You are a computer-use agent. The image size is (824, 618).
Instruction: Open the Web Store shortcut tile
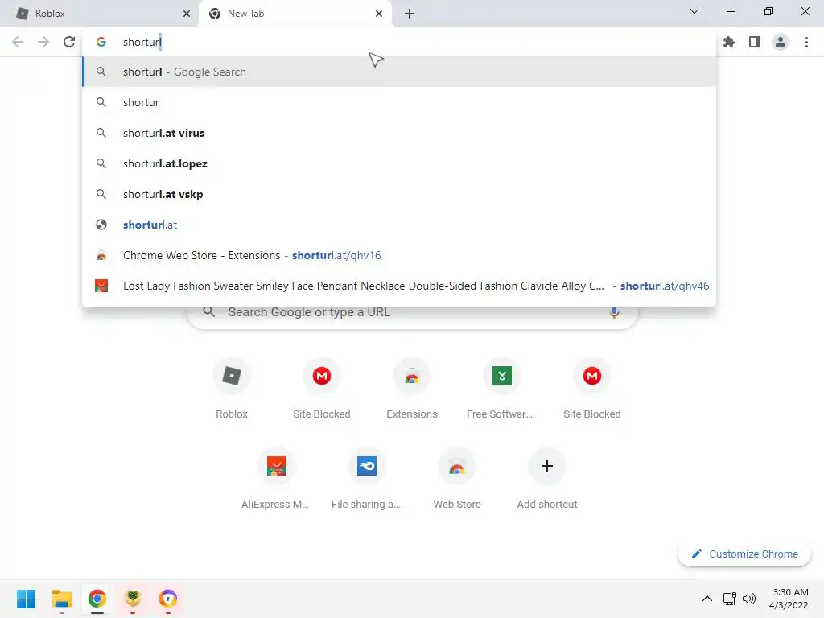(x=457, y=479)
